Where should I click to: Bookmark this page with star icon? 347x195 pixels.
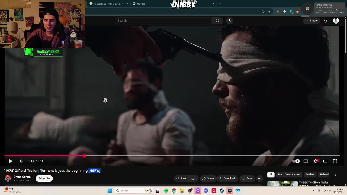[269, 11]
